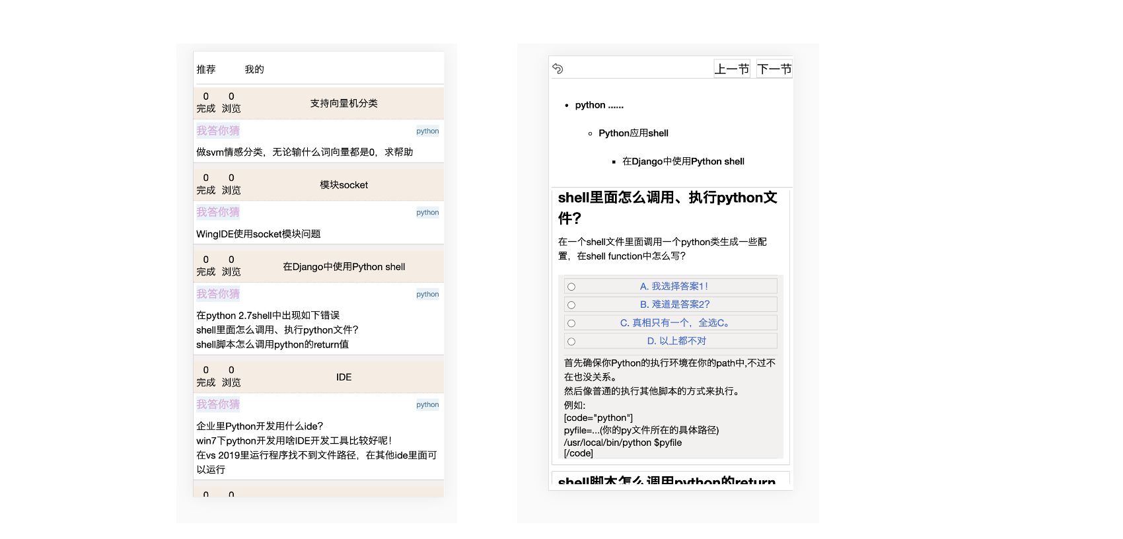Image resolution: width=1123 pixels, height=539 pixels.
Task: Open question 在python 2.7shell中出现如下错误
Action: click(268, 316)
